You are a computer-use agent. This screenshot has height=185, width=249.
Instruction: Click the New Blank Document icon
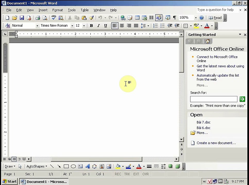(7, 18)
